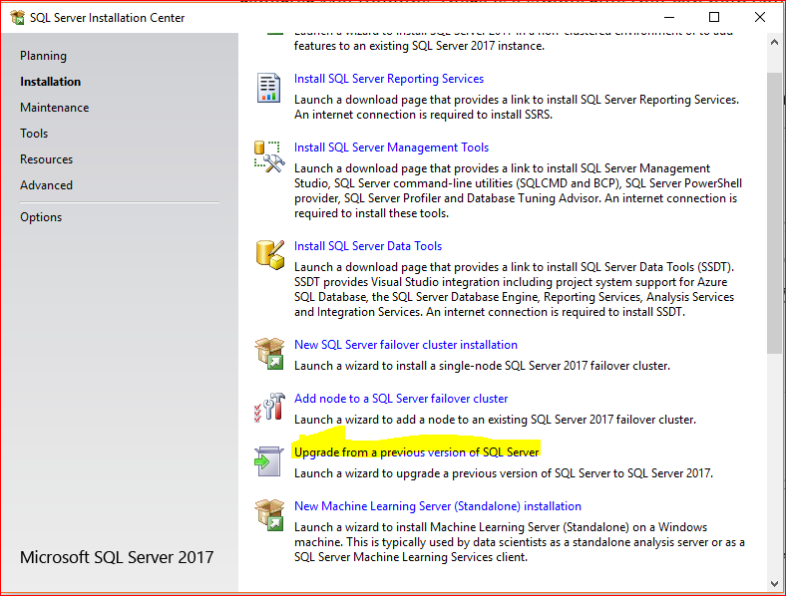Image resolution: width=786 pixels, height=596 pixels.
Task: Launch New SQL Server failover cluster installation
Action: click(x=406, y=345)
